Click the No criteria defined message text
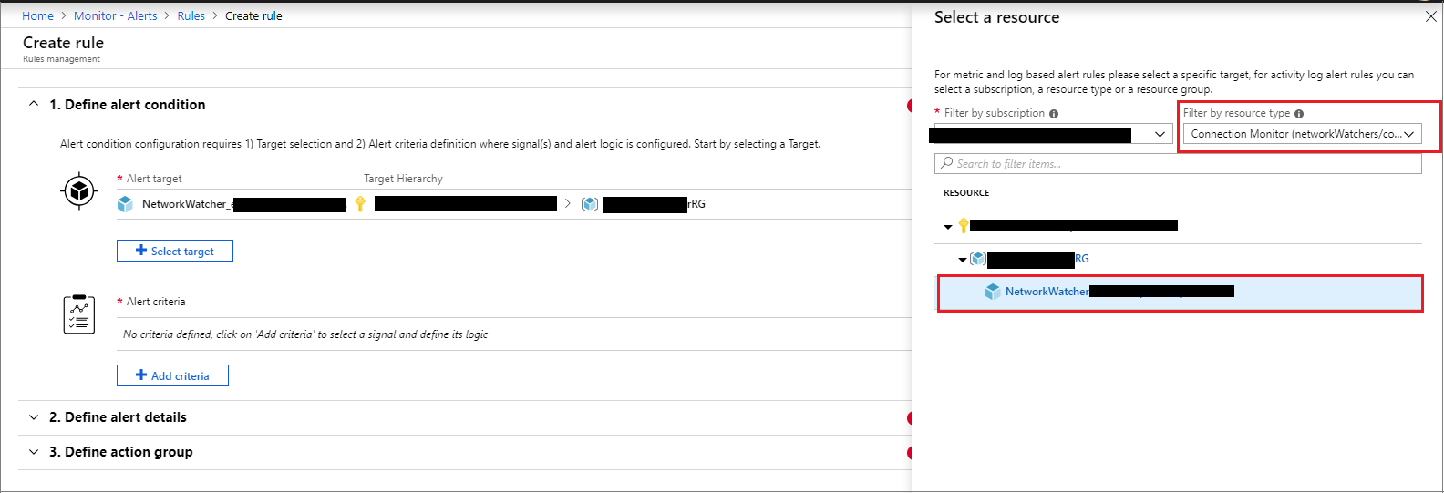This screenshot has width=1444, height=493. [x=305, y=334]
